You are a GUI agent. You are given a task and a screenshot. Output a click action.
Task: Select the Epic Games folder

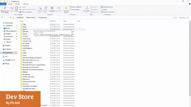click(26, 43)
